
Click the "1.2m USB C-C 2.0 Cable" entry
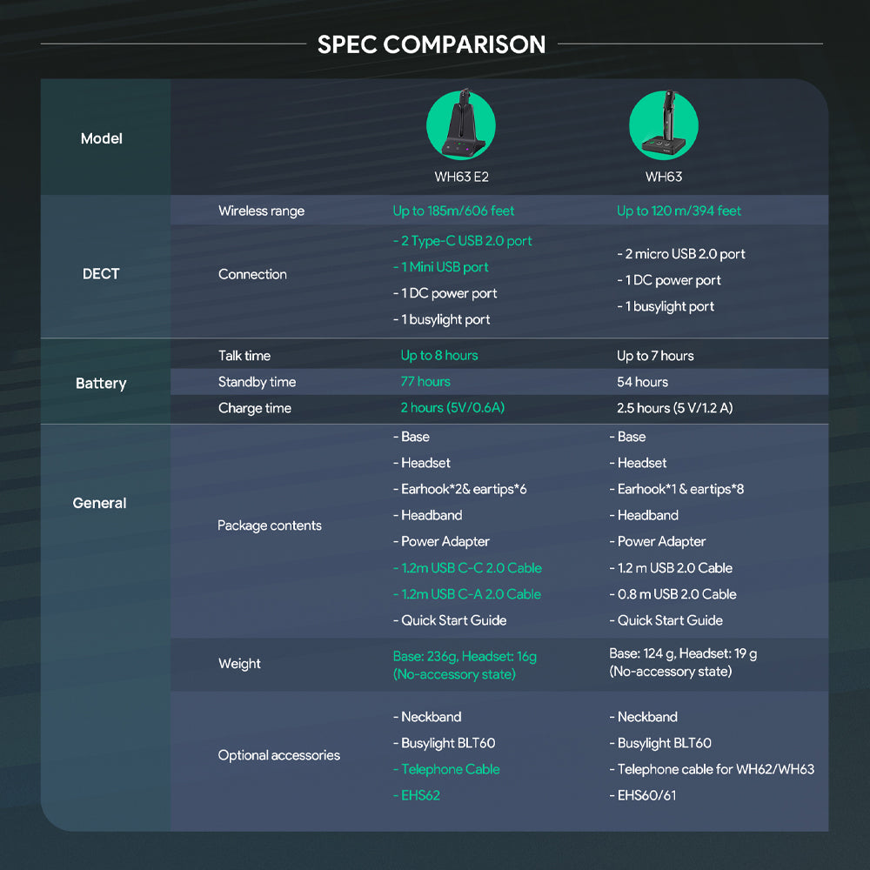point(467,568)
